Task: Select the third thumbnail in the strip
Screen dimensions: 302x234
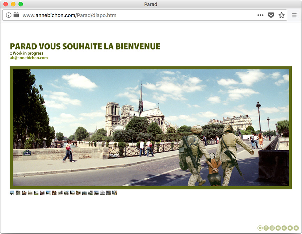Action: (24, 193)
